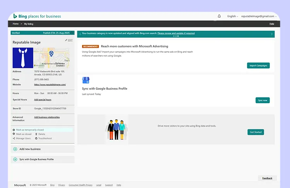Viewport: 290px width, 188px height.
Task: Click the Import Campaigns button
Action: point(258,65)
